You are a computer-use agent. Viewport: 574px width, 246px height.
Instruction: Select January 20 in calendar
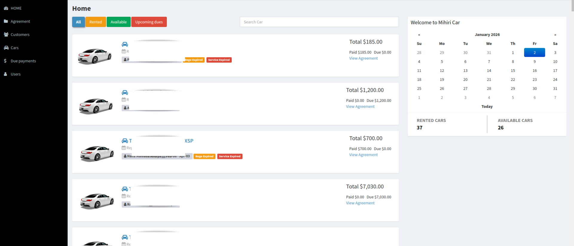(x=465, y=80)
